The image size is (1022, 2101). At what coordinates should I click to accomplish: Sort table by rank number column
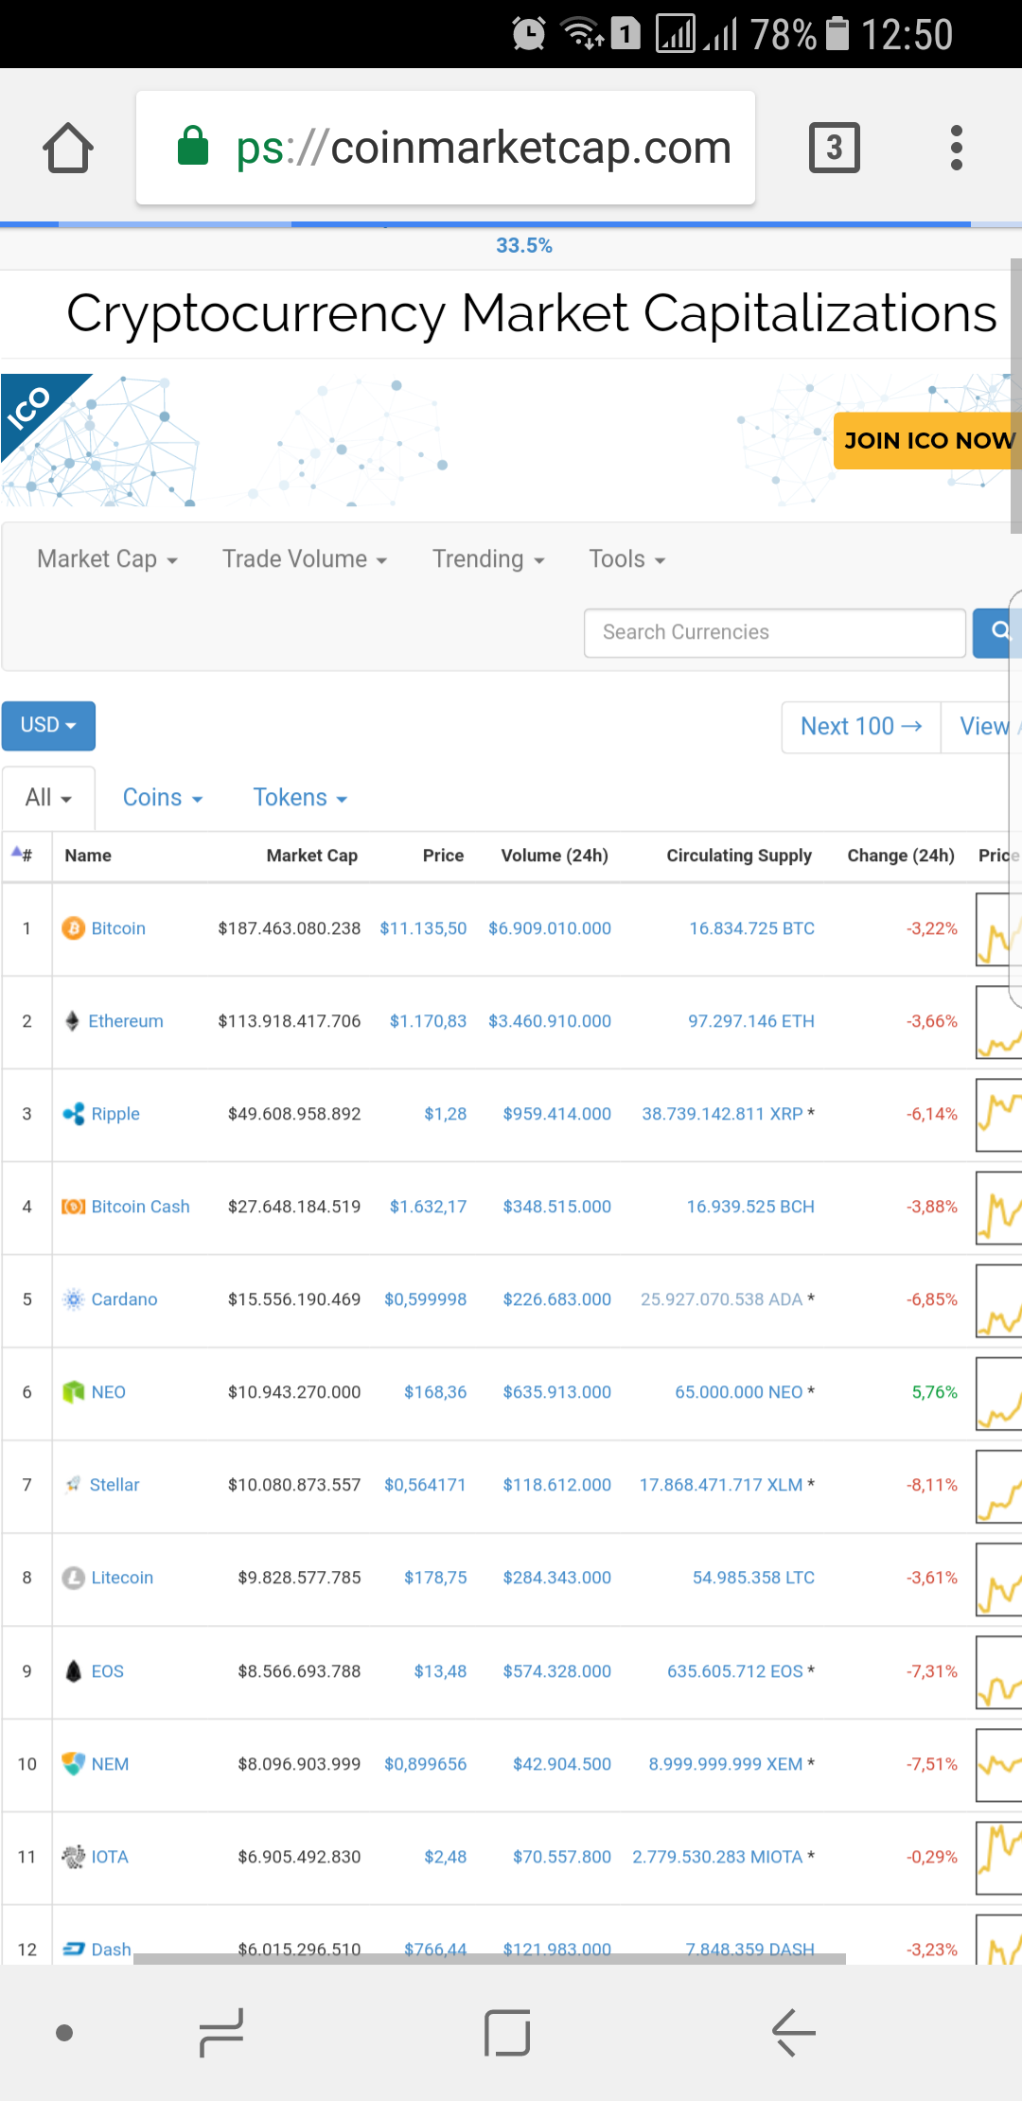(x=22, y=856)
